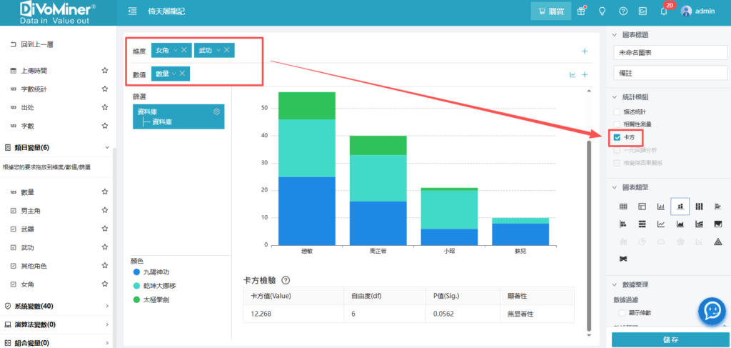Collapse the 類目變量(6) section
Image resolution: width=731 pixels, height=348 pixels.
pyautogui.click(x=107, y=148)
